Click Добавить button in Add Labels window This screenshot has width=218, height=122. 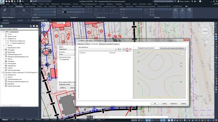click(63, 88)
